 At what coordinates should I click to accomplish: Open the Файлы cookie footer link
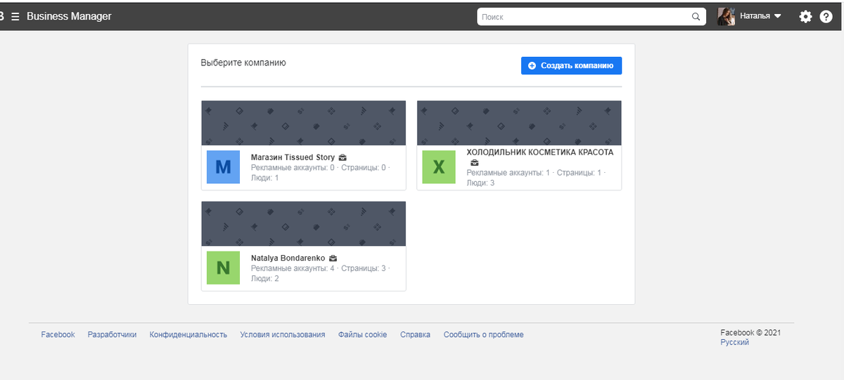[x=362, y=335]
